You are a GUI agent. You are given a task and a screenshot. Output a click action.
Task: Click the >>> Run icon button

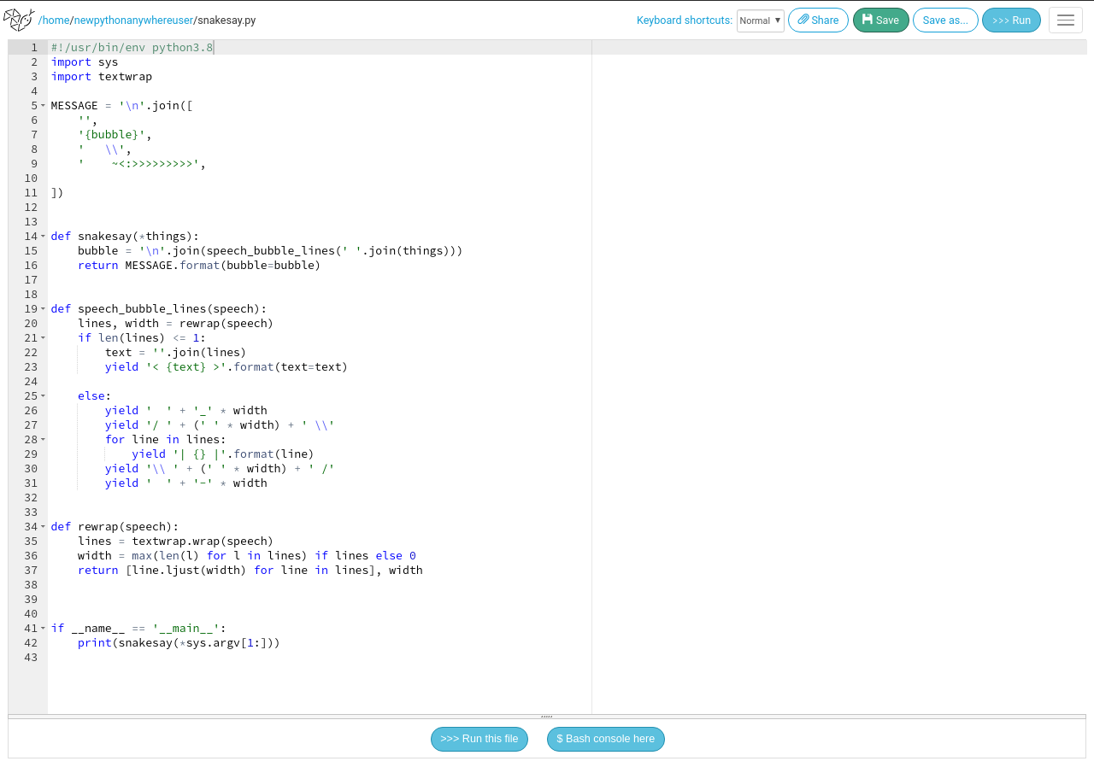click(x=1011, y=19)
